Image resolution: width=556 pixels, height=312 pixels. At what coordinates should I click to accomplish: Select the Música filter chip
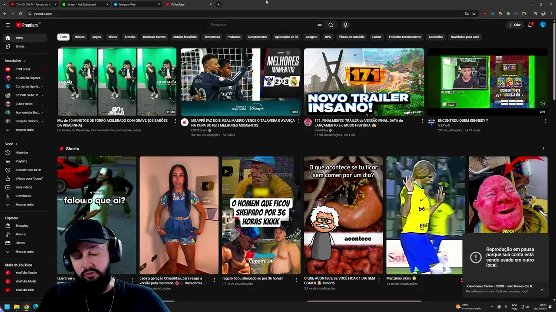(79, 37)
